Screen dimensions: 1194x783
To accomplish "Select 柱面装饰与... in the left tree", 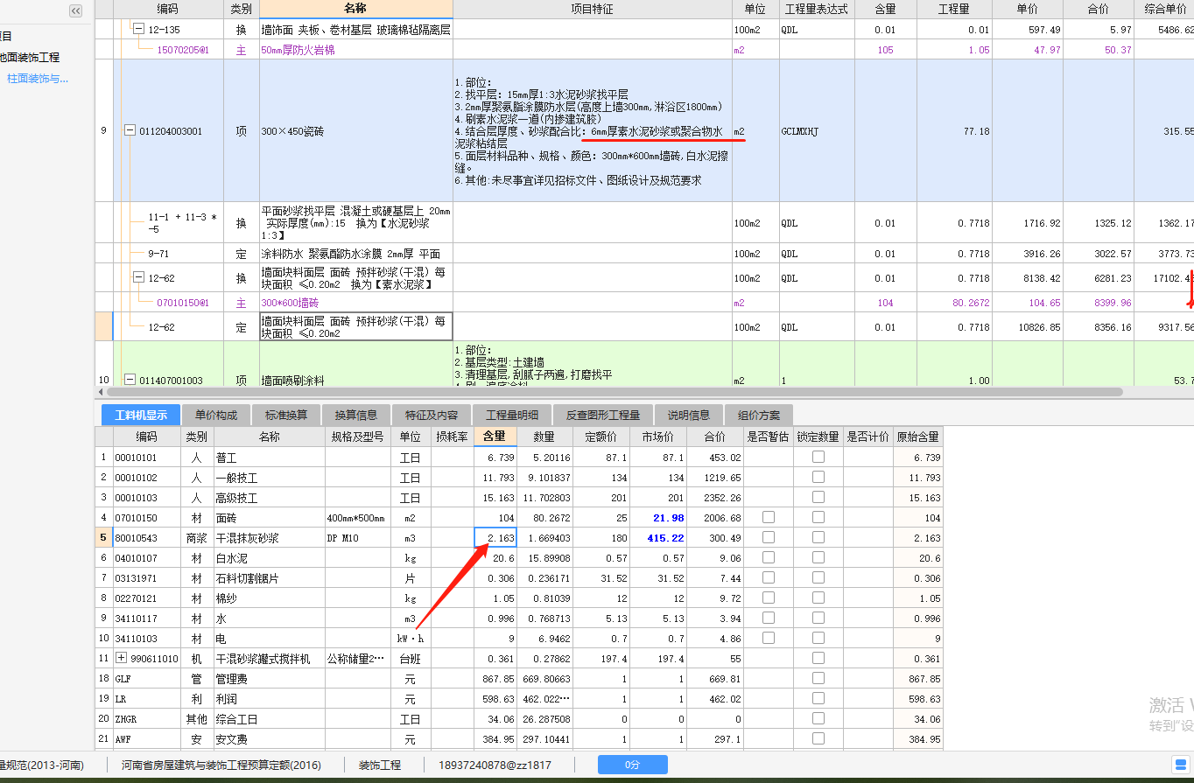I will 38,79.
